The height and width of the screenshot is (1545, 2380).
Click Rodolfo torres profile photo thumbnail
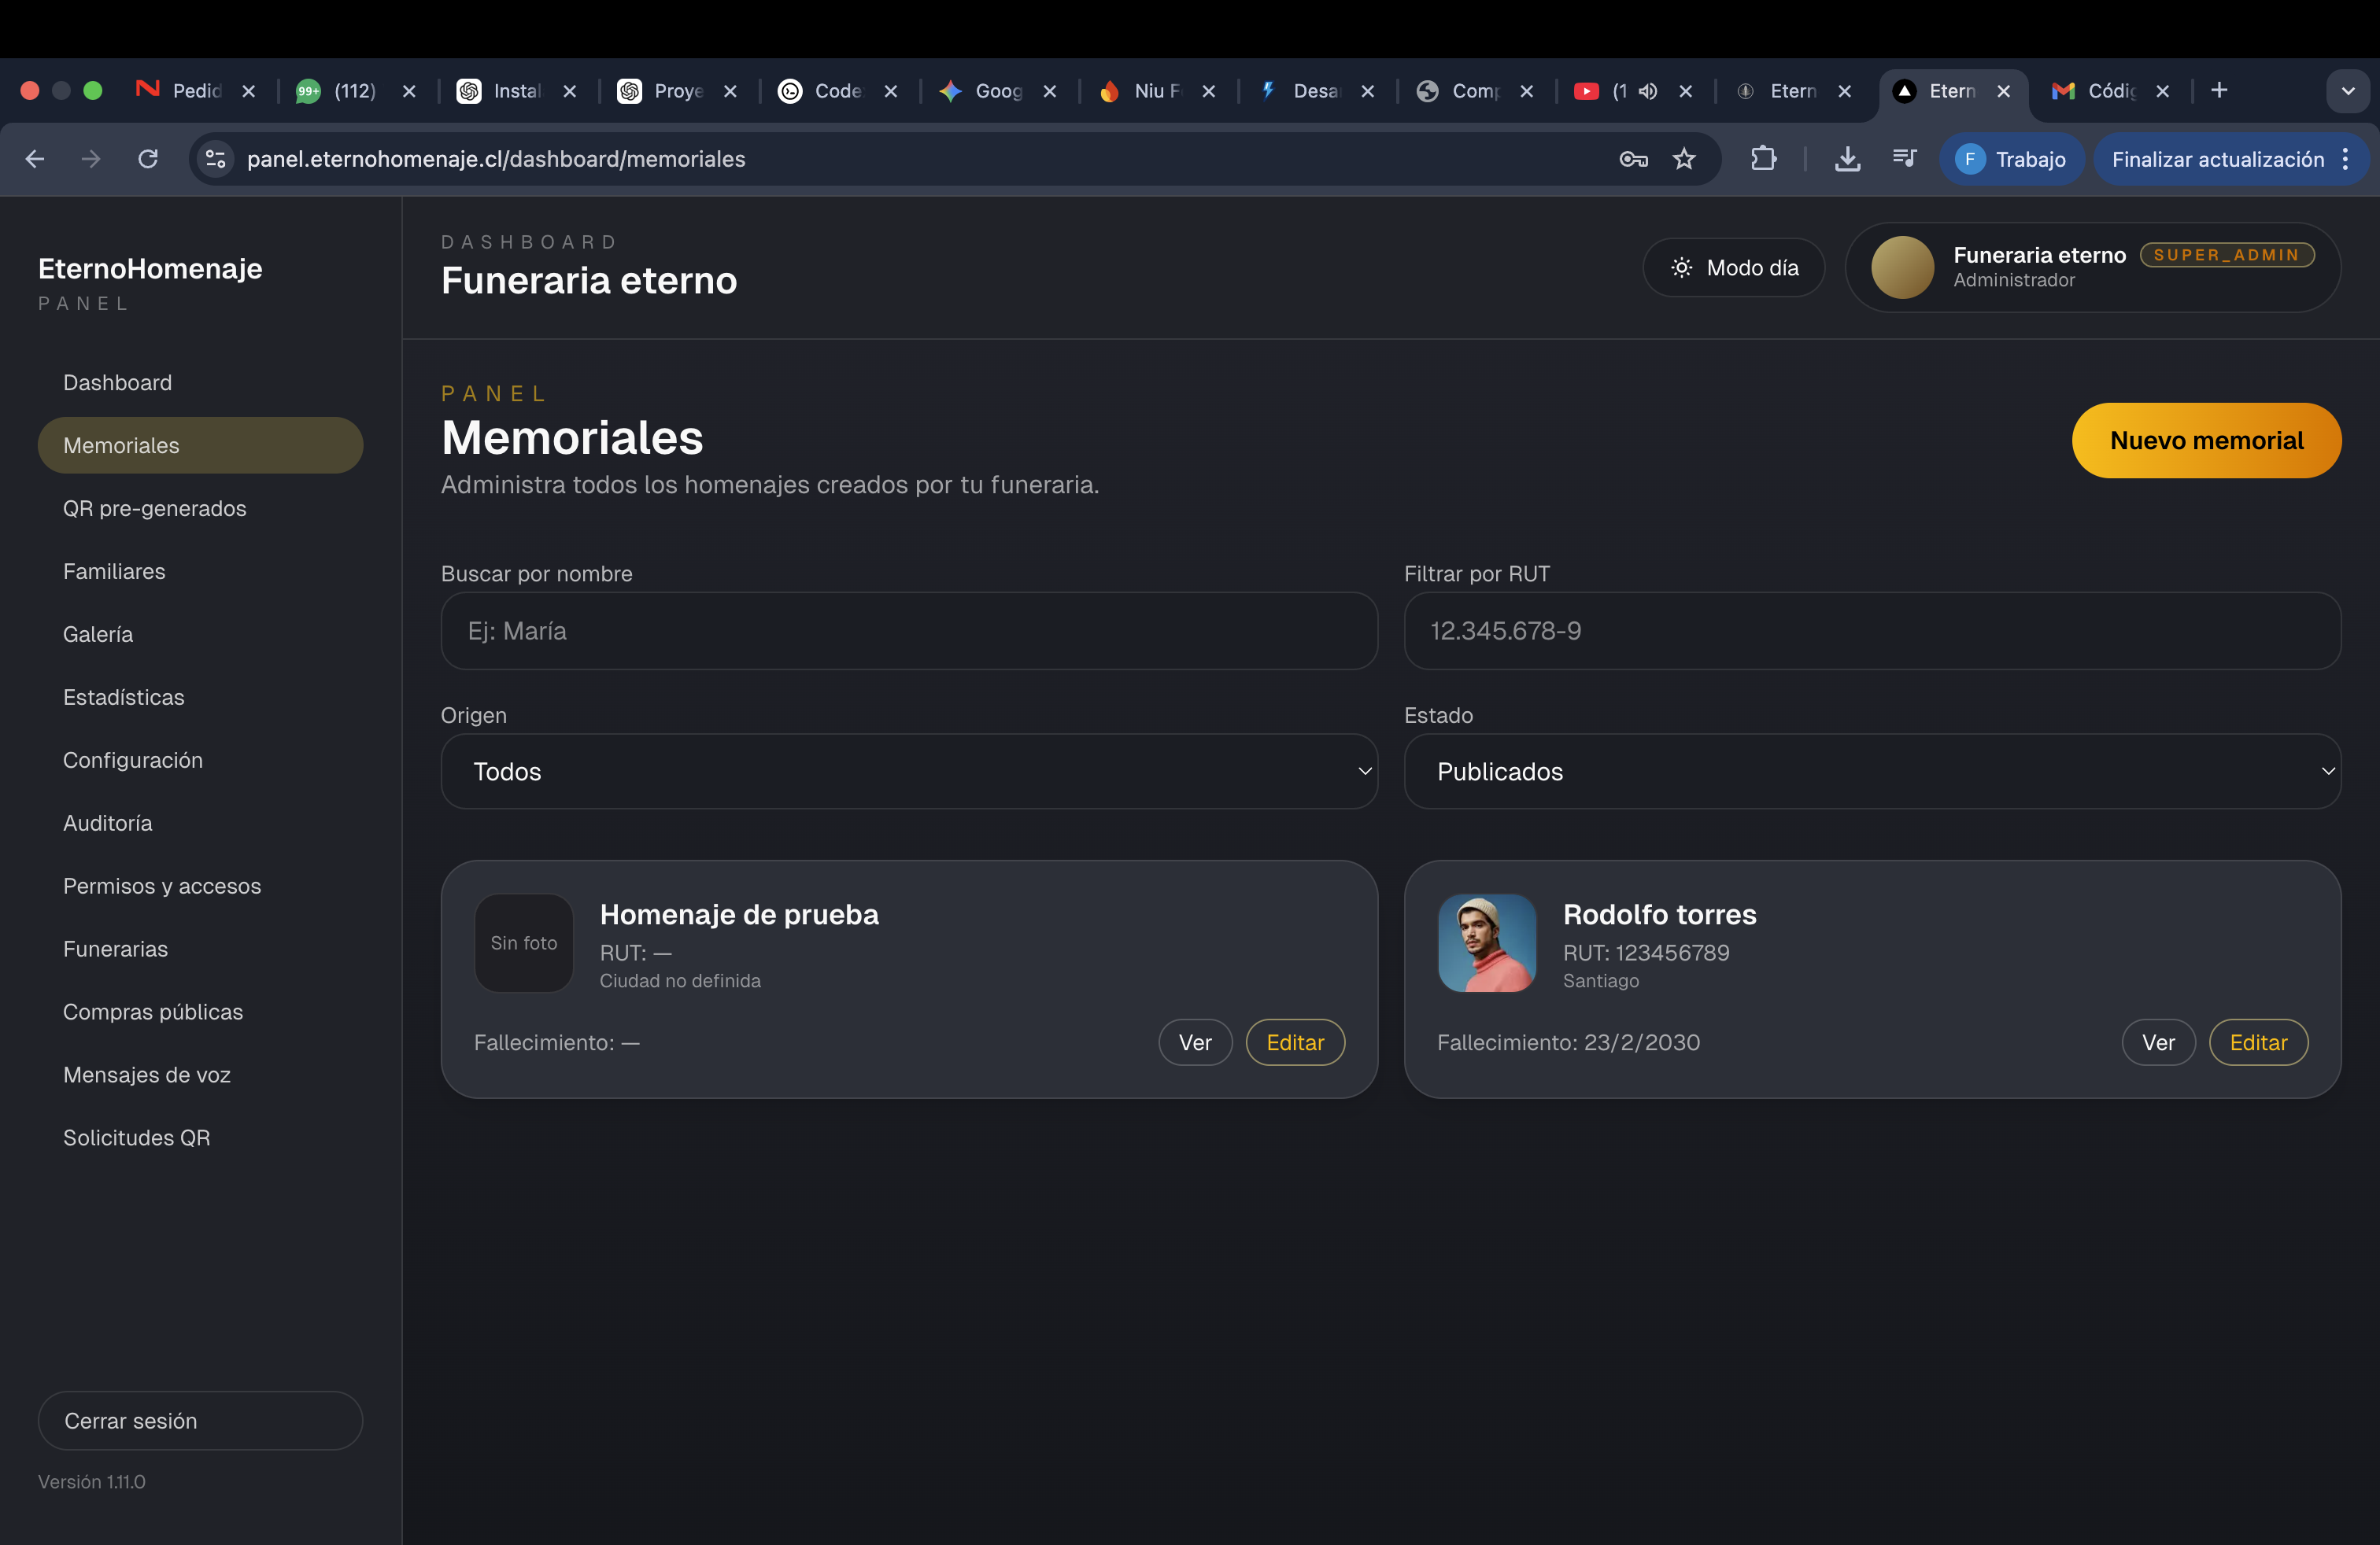[x=1486, y=942]
